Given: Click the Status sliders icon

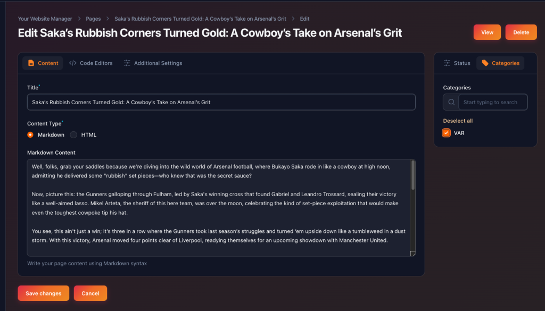Looking at the screenshot, I should coord(447,63).
